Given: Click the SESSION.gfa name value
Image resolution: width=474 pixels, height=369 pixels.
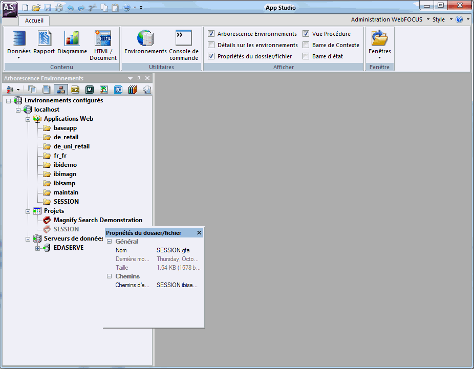Looking at the screenshot, I should tap(173, 250).
